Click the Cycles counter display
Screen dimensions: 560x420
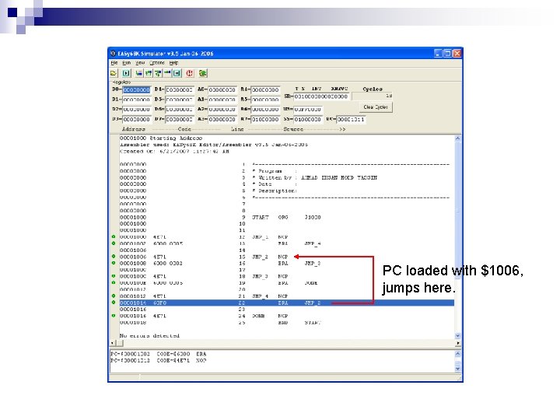(372, 96)
